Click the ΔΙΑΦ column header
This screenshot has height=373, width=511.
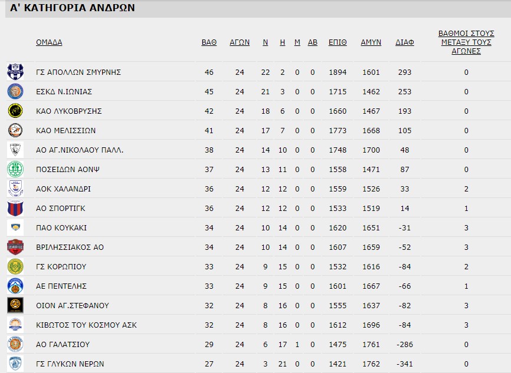405,42
